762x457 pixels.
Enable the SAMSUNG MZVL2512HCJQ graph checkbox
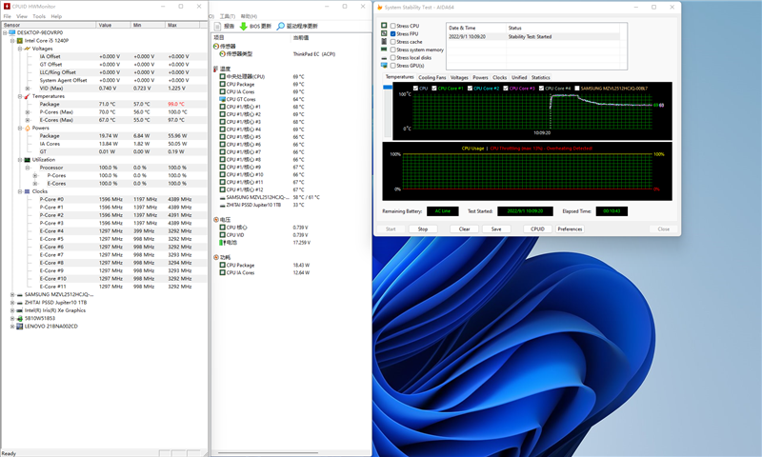click(x=577, y=89)
